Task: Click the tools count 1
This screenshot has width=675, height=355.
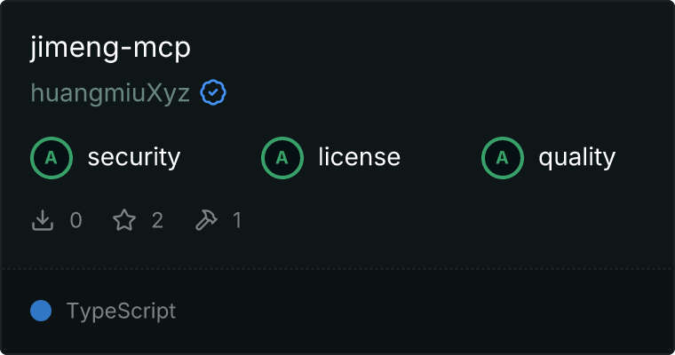Action: point(237,220)
